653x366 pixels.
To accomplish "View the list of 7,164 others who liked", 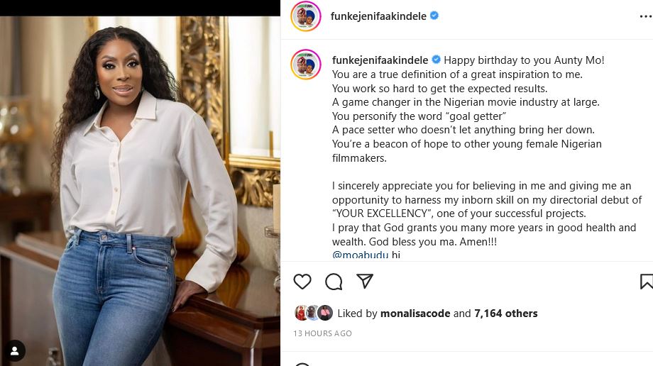I will coord(505,314).
